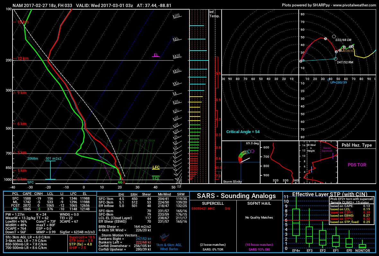Click the 'Classic Supercell' label in SR wind plot
Screen dimensions: 379x256
point(327,149)
